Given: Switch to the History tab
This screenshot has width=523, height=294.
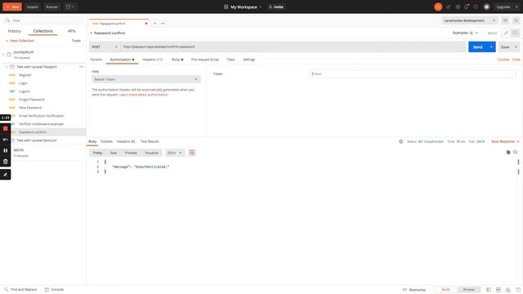Looking at the screenshot, I should coord(14,31).
